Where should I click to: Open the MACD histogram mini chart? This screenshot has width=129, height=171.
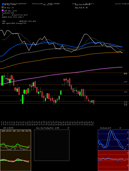(x=15, y=161)
